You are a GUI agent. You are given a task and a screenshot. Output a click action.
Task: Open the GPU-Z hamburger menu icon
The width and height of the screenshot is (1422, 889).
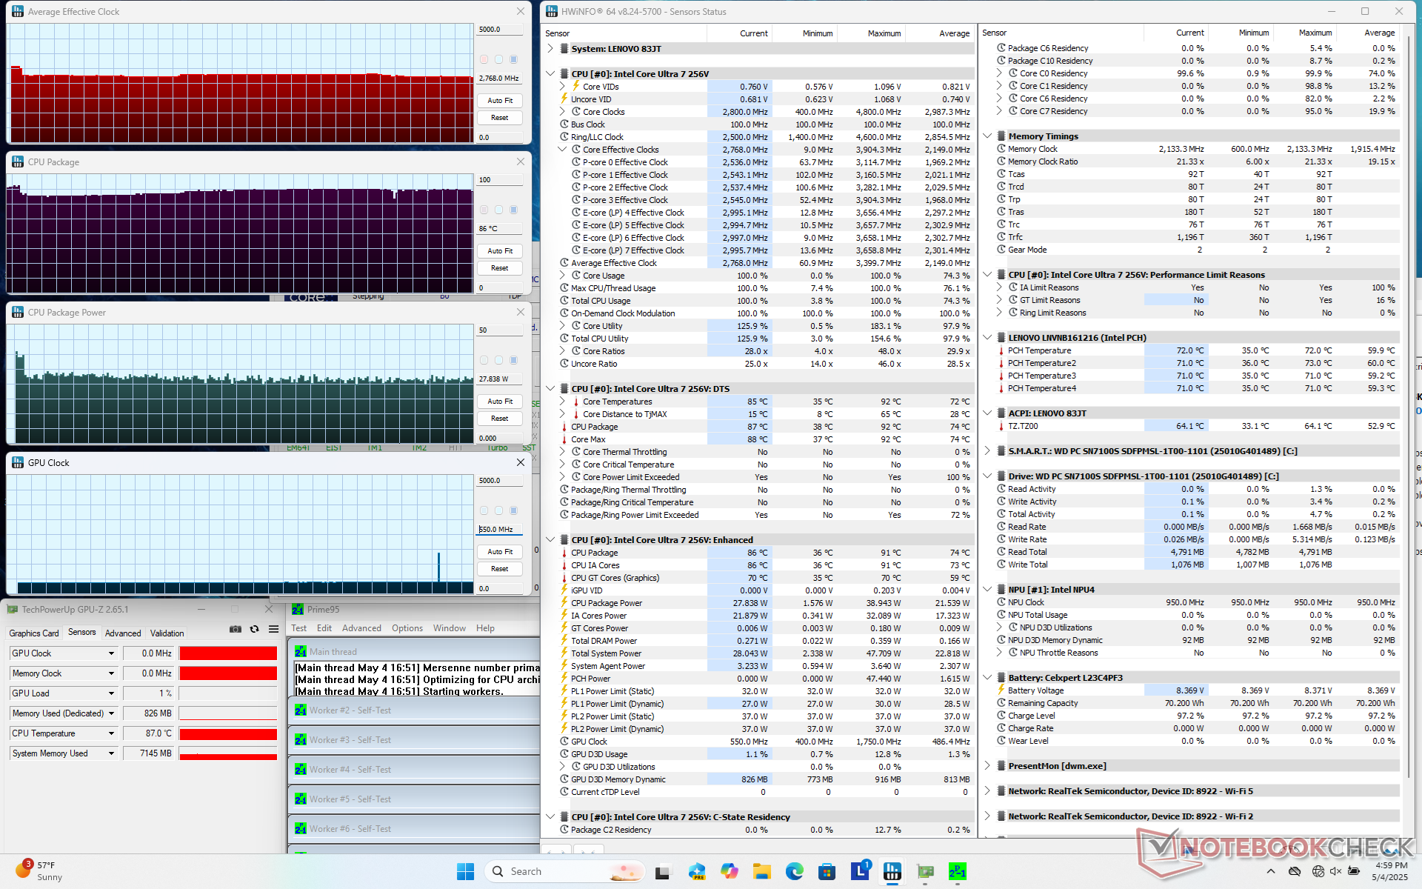pos(273,629)
